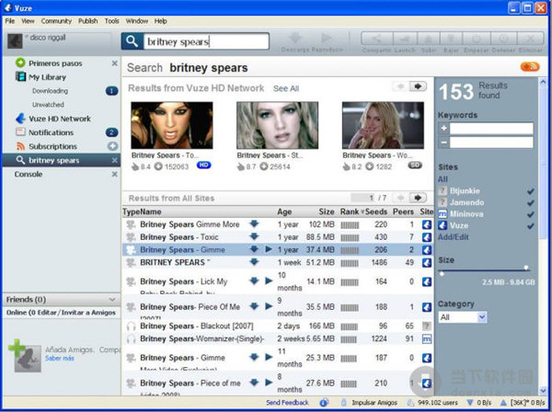
Task: Open the Tools menu
Action: click(112, 21)
